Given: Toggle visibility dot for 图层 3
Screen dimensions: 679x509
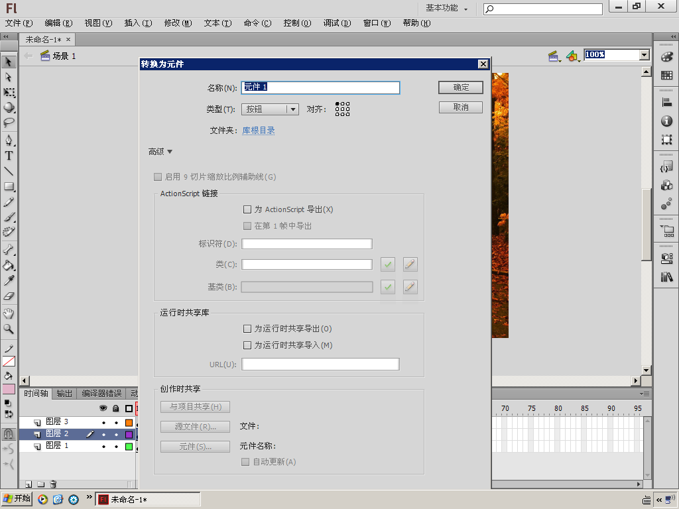Looking at the screenshot, I should coord(103,422).
